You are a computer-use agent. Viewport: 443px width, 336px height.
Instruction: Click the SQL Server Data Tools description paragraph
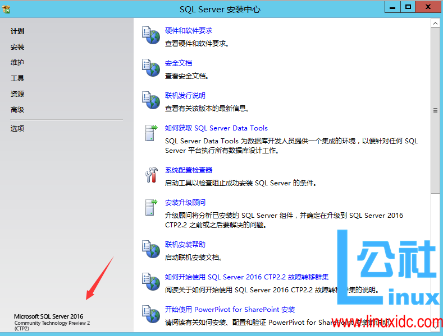pos(291,146)
